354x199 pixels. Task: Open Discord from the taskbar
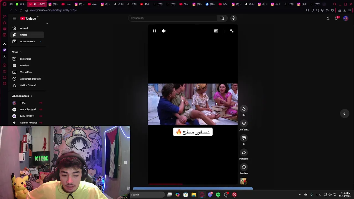(x=210, y=195)
